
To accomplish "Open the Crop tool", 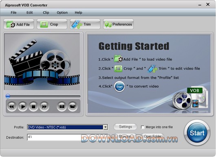I will point(52,24).
